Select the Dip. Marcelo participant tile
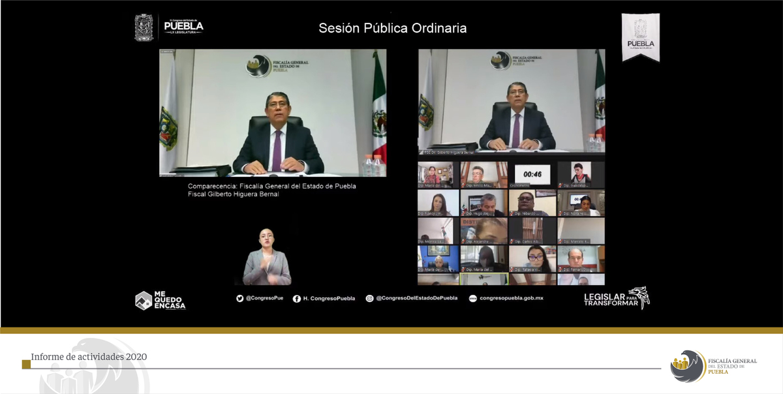 click(581, 231)
